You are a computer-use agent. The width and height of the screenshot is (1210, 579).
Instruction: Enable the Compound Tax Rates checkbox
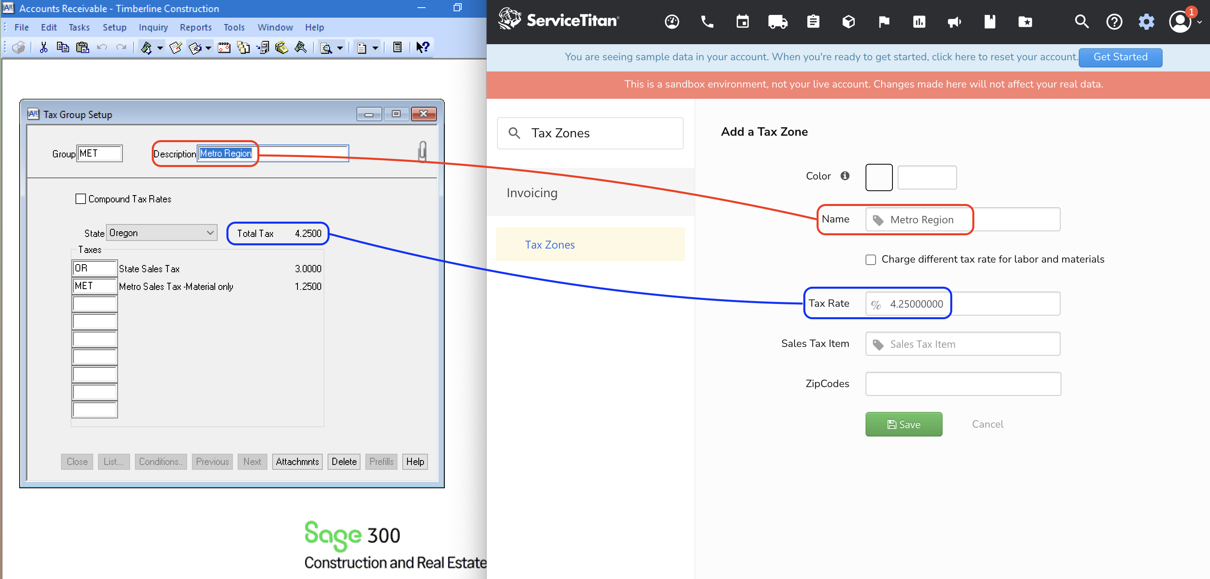coord(80,199)
